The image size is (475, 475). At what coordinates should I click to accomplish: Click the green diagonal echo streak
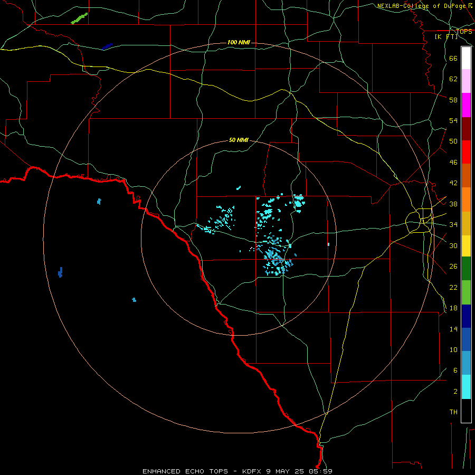tap(79, 18)
